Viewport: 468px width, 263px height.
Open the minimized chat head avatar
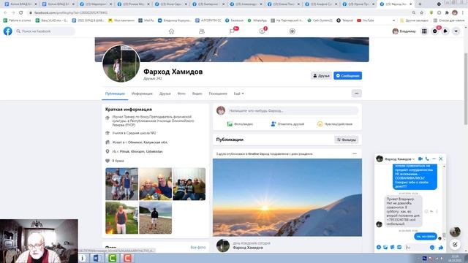(x=455, y=232)
